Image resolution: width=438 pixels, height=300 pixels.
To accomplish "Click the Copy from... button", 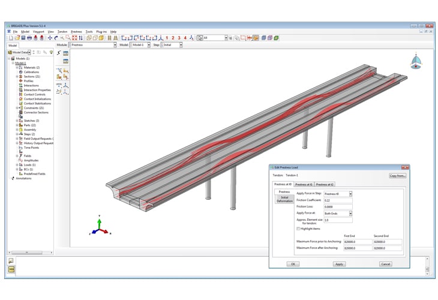I will (397, 176).
